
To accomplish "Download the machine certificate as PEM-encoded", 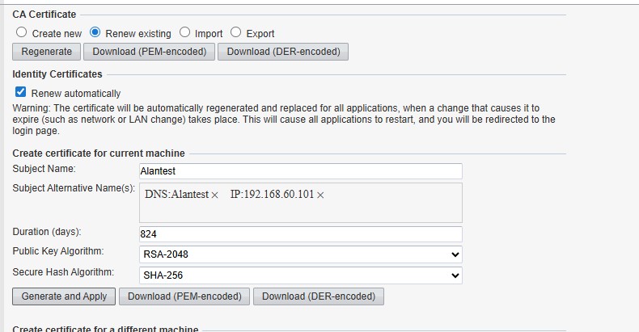I will click(184, 296).
